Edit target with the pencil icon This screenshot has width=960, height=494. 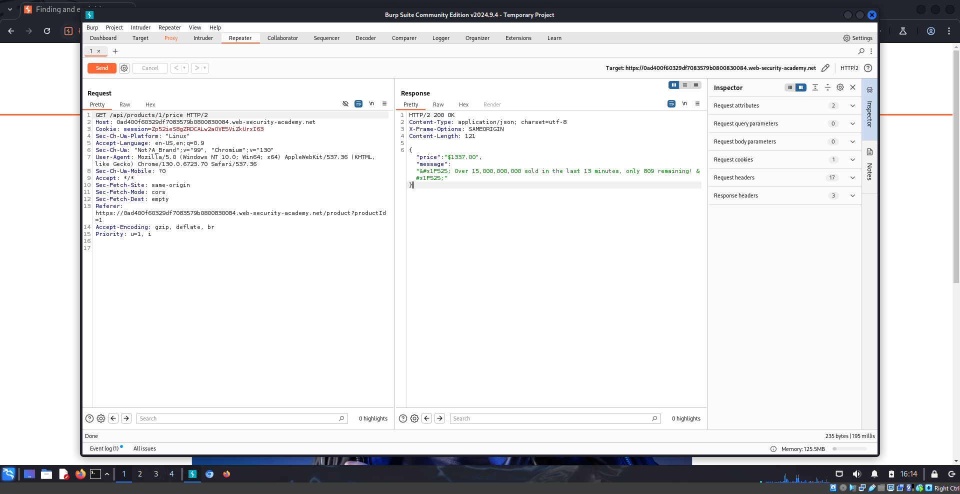(825, 68)
